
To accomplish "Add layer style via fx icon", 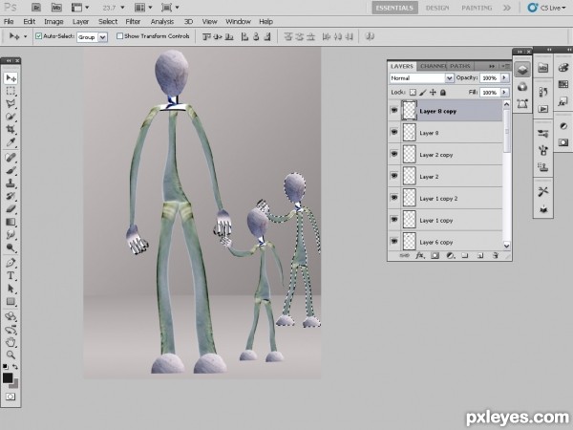I will tap(420, 255).
